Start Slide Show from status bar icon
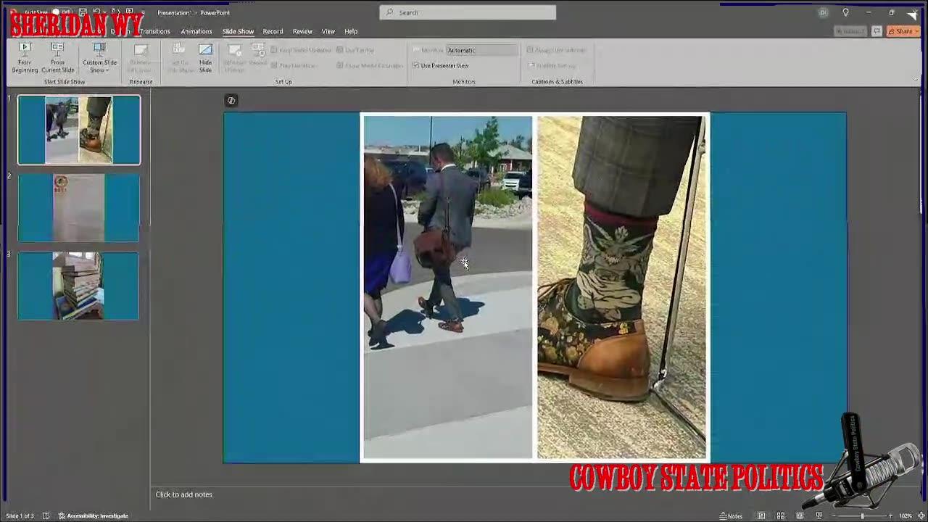928x522 pixels. (x=819, y=515)
